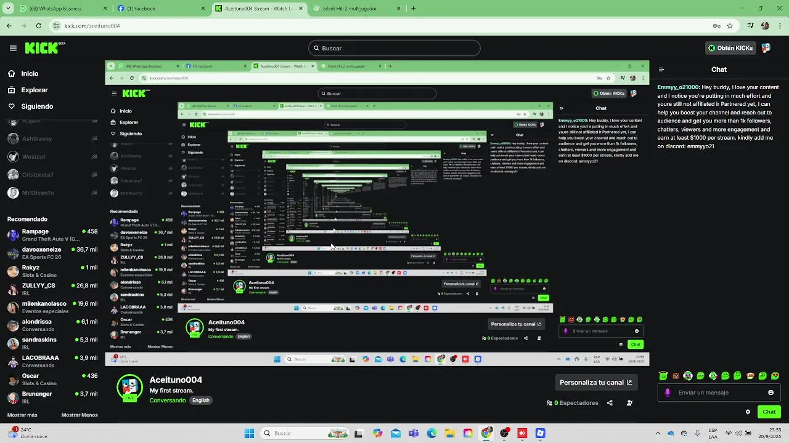Screen dimensions: 789x443
Task: Open Siguiendo in the sidebar
Action: (30, 106)
